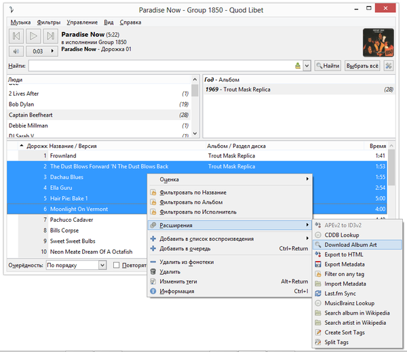The height and width of the screenshot is (352, 407).
Task: Open the Музыка menu
Action: (x=20, y=22)
